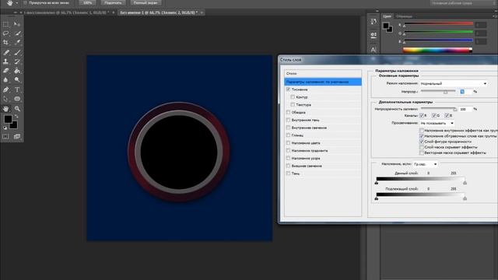Enable the Текстура sub-effect checkbox
Screen dimensions: 498x280
pyautogui.click(x=293, y=105)
